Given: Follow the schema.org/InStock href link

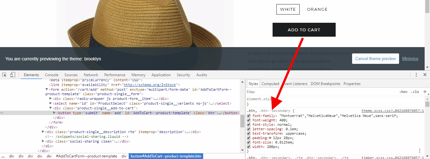Looking at the screenshot, I should pyautogui.click(x=150, y=85).
